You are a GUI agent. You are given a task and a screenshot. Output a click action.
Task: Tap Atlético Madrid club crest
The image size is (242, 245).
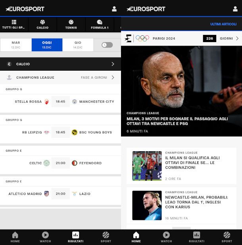click(46, 194)
